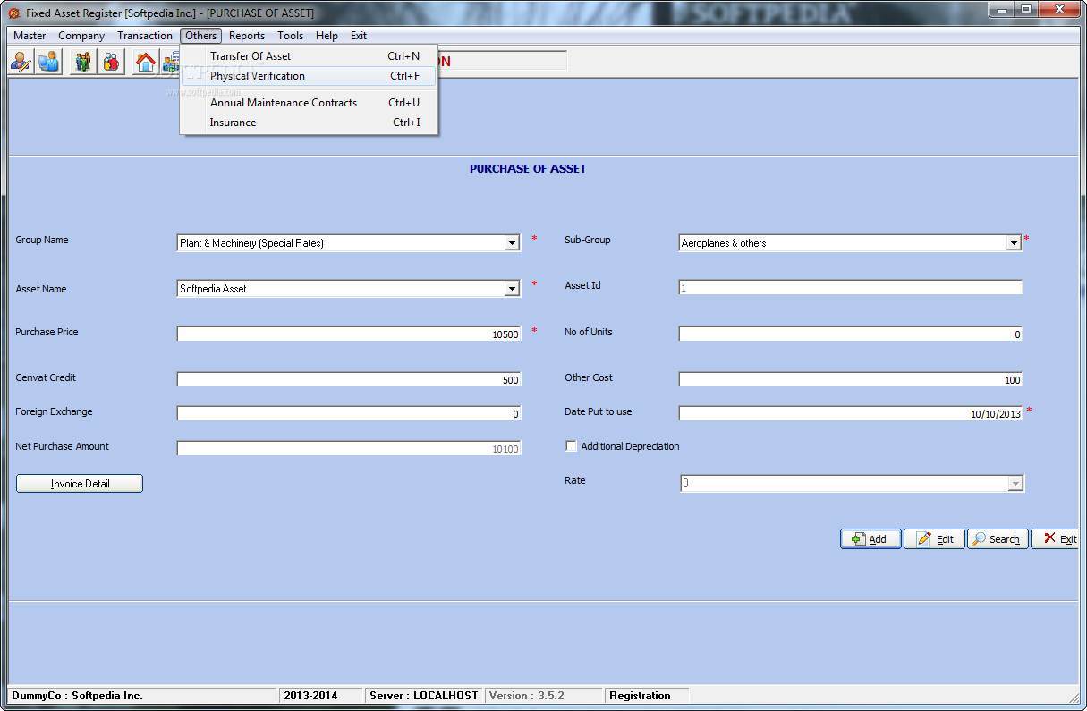The height and width of the screenshot is (711, 1087).
Task: Open the Reports menu
Action: point(247,36)
